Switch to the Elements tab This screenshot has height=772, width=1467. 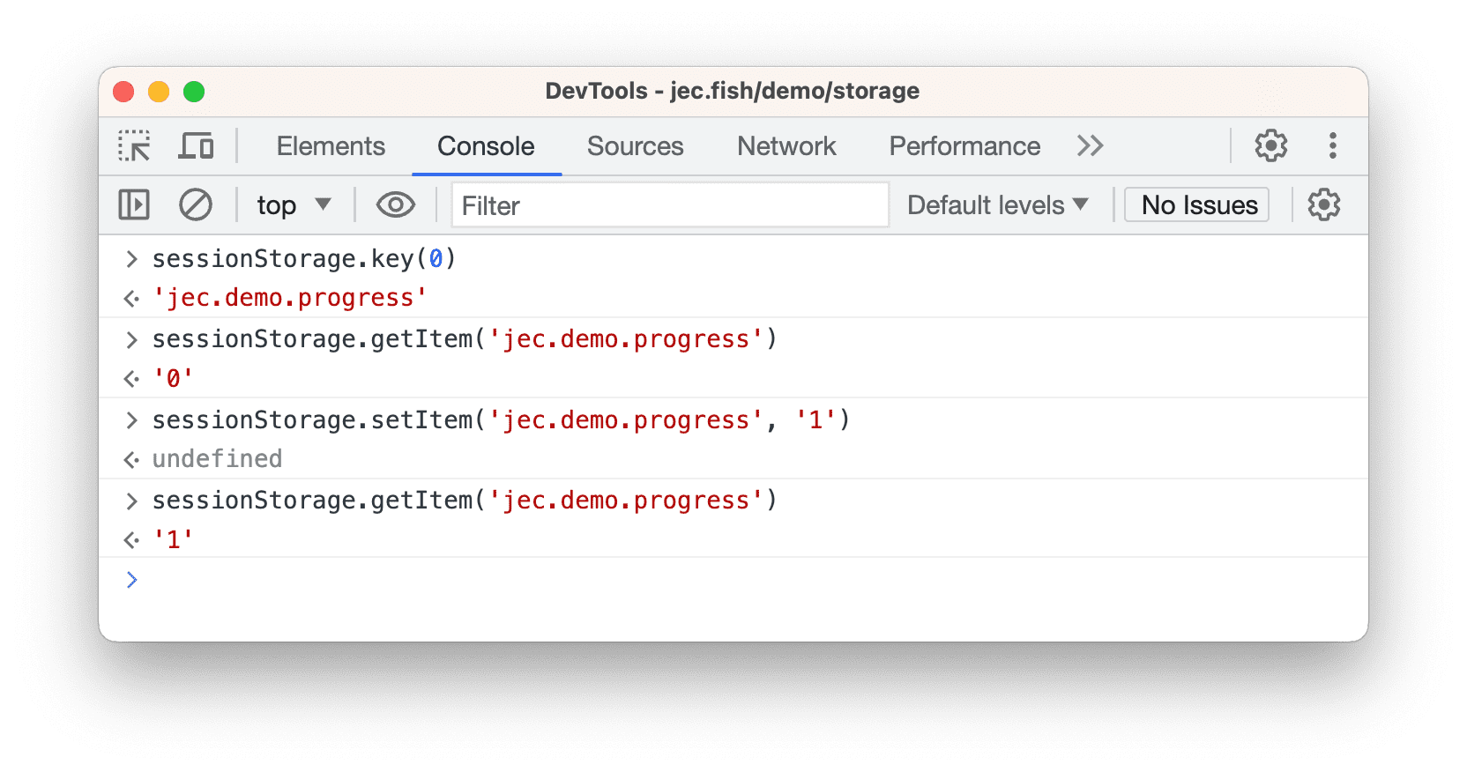[x=331, y=145]
